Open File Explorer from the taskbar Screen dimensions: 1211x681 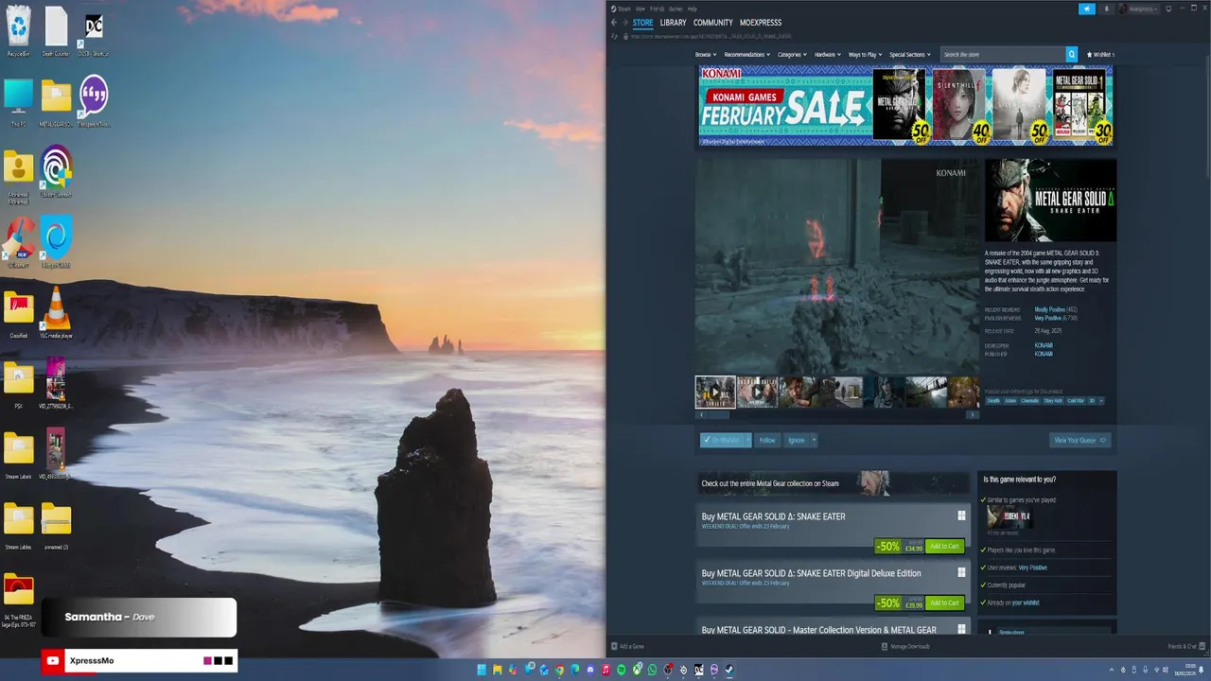click(x=497, y=670)
